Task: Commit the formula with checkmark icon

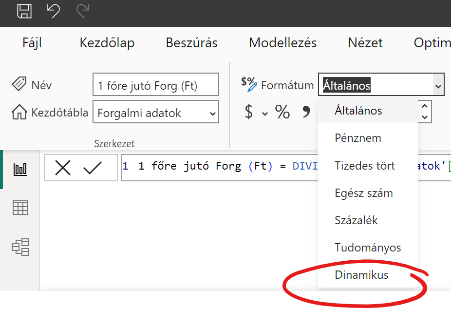Action: click(x=92, y=168)
